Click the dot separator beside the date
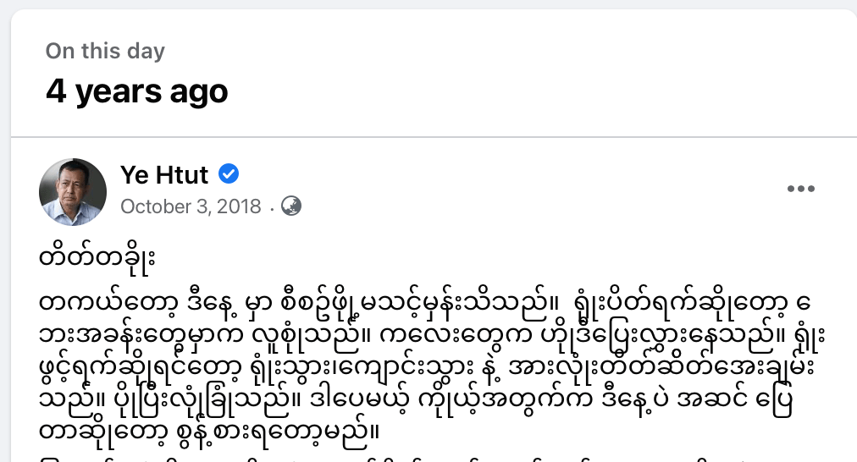The image size is (857, 462). pos(271,206)
